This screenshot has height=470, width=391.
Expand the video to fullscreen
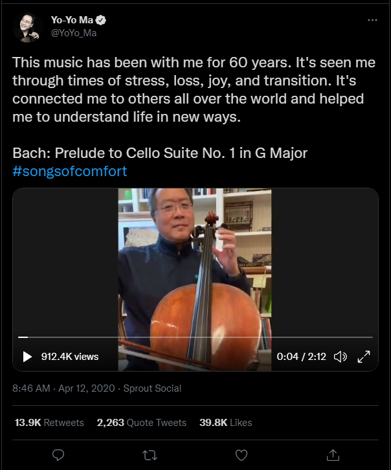click(x=364, y=357)
